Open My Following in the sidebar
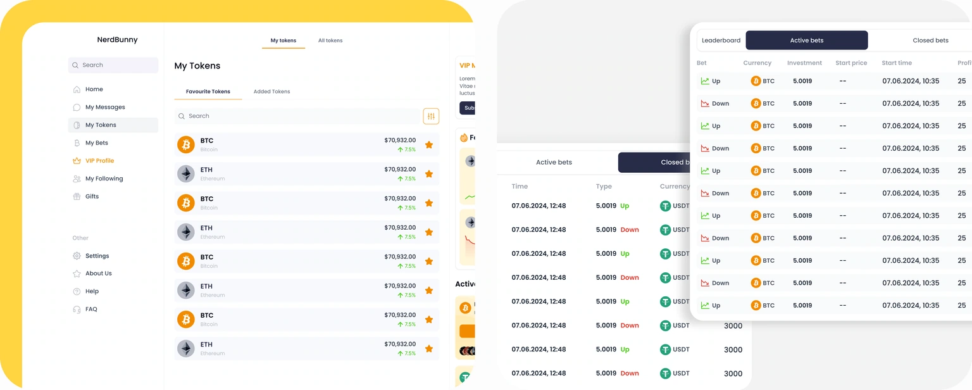 coord(104,179)
